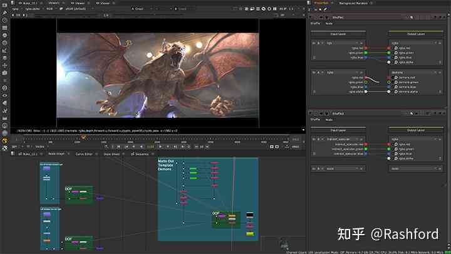Open the Node tab in upper Shuffle properties
451x254 pixels.
point(329,23)
